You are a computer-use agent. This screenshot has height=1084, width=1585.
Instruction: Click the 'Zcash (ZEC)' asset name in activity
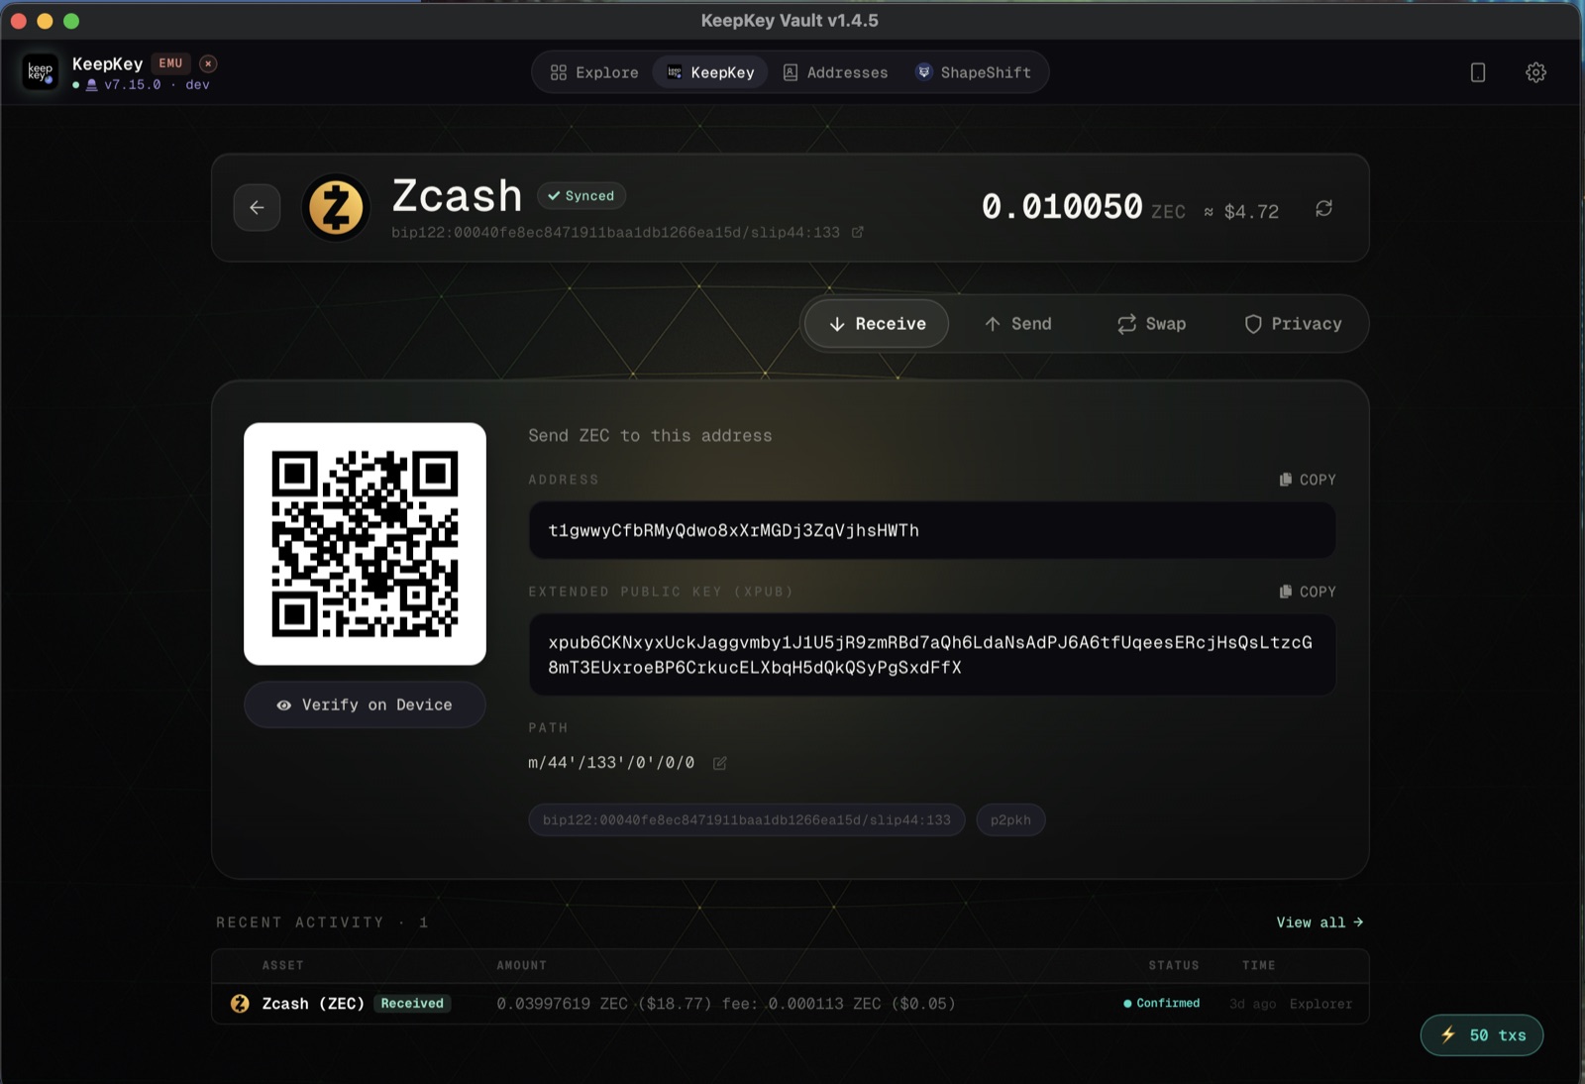coord(313,1004)
